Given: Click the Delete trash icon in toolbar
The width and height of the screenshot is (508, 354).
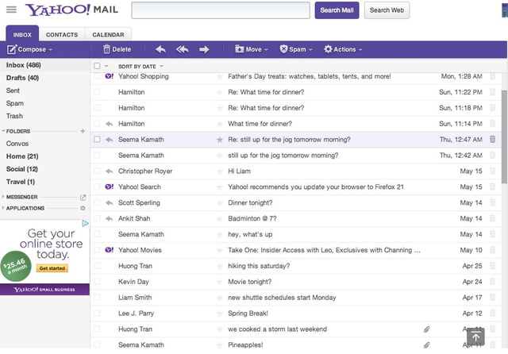Looking at the screenshot, I should (106, 49).
